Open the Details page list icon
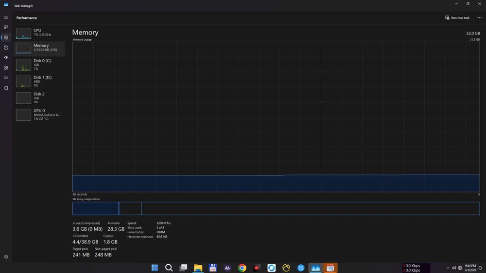The height and width of the screenshot is (273, 486). pyautogui.click(x=6, y=78)
